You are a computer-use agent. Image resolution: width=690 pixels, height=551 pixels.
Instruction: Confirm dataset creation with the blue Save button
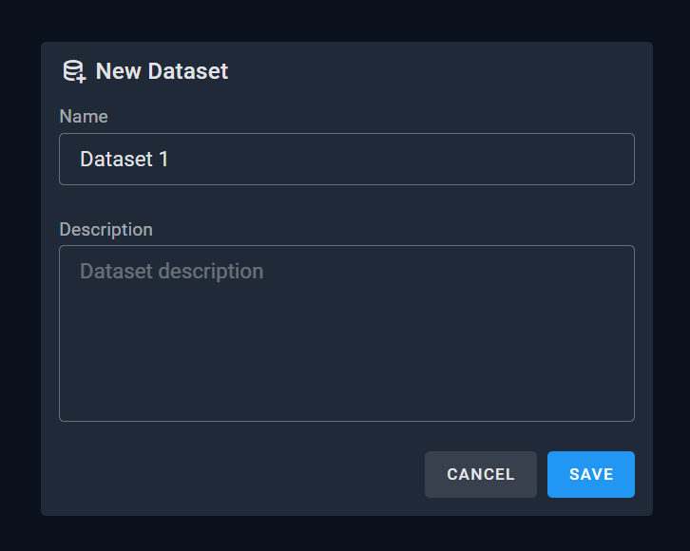[590, 474]
